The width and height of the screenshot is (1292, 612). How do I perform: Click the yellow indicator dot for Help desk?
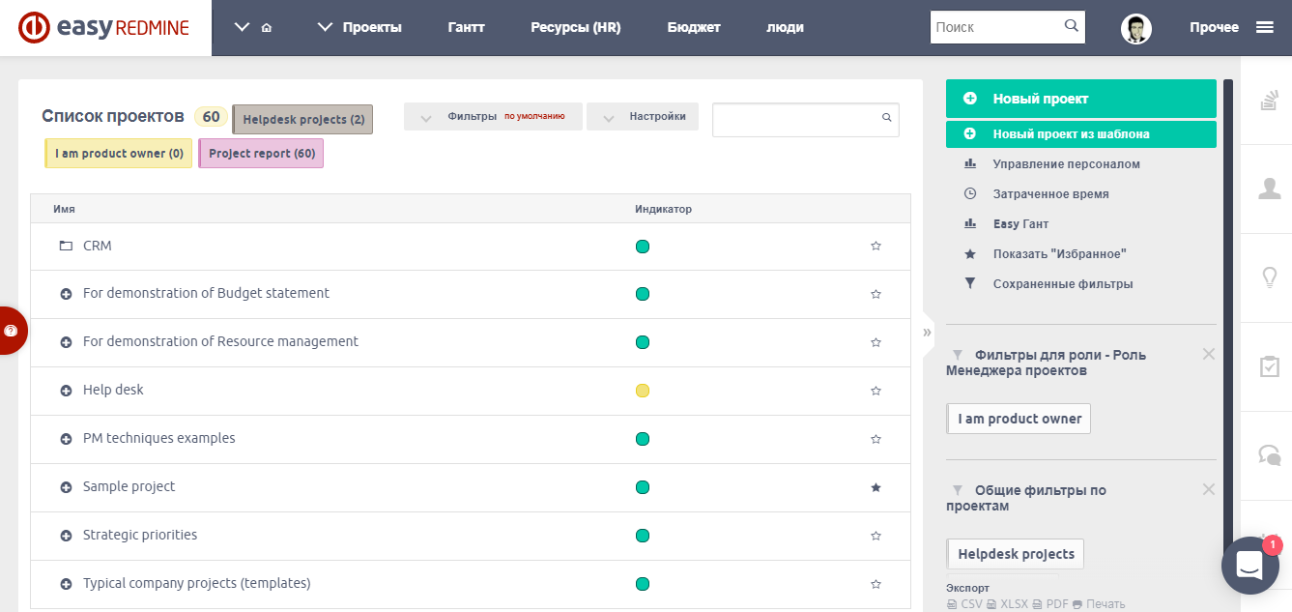(x=643, y=391)
